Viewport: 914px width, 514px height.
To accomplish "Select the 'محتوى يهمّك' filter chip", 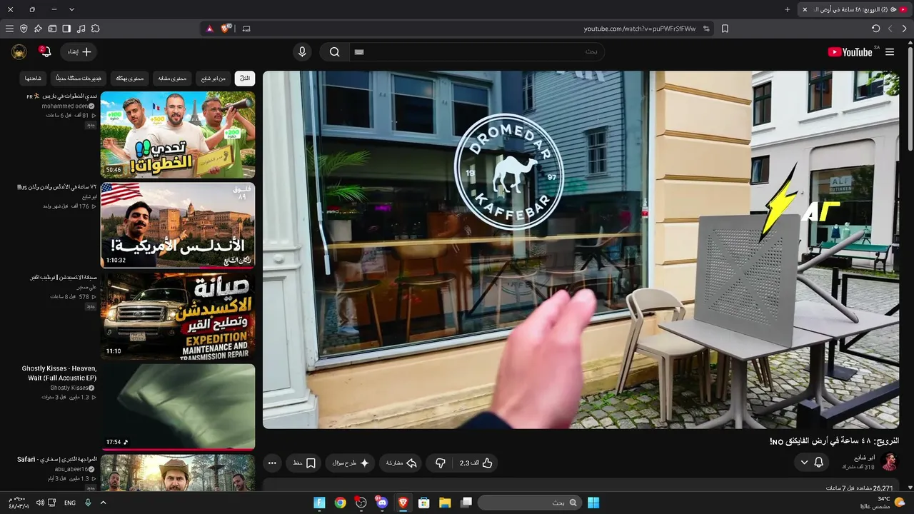I will pyautogui.click(x=130, y=78).
